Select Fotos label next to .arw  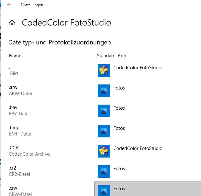119,88
